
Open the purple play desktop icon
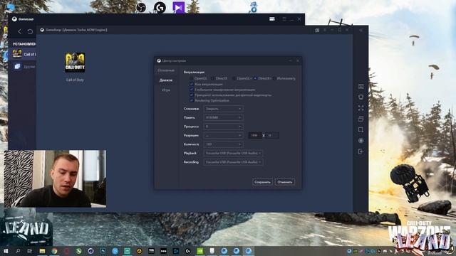click(178, 7)
